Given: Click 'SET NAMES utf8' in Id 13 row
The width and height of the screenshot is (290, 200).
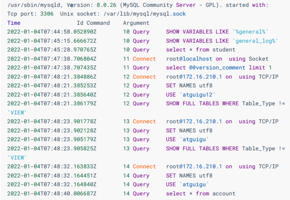Looking at the screenshot, I should tap(189, 131).
